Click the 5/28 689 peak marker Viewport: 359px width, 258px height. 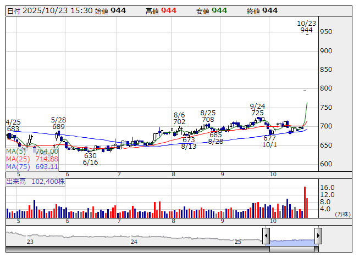coord(59,123)
